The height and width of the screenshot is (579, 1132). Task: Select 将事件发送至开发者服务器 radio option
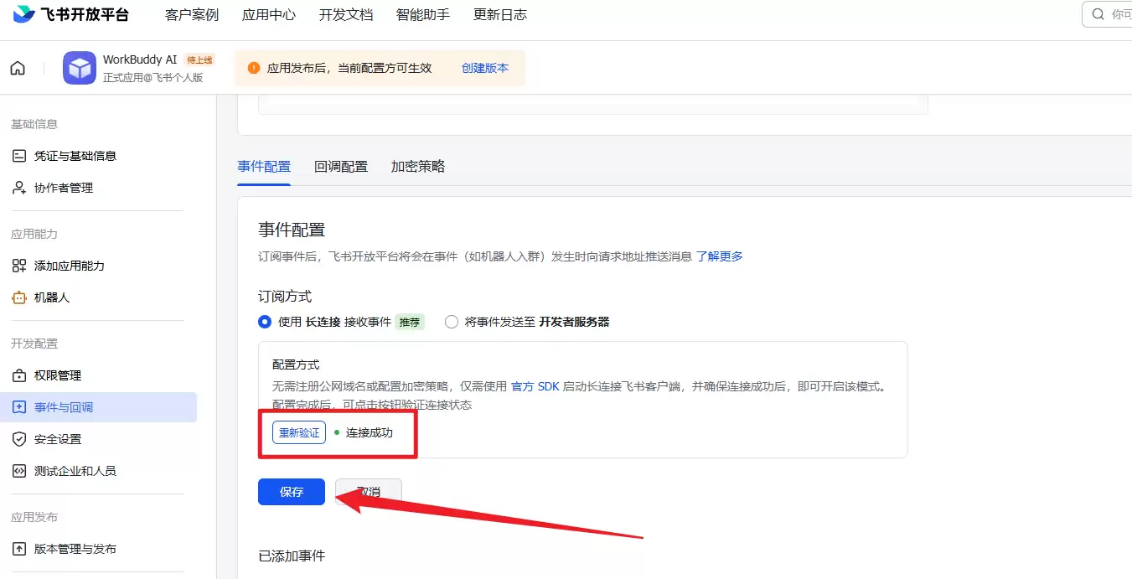(452, 322)
